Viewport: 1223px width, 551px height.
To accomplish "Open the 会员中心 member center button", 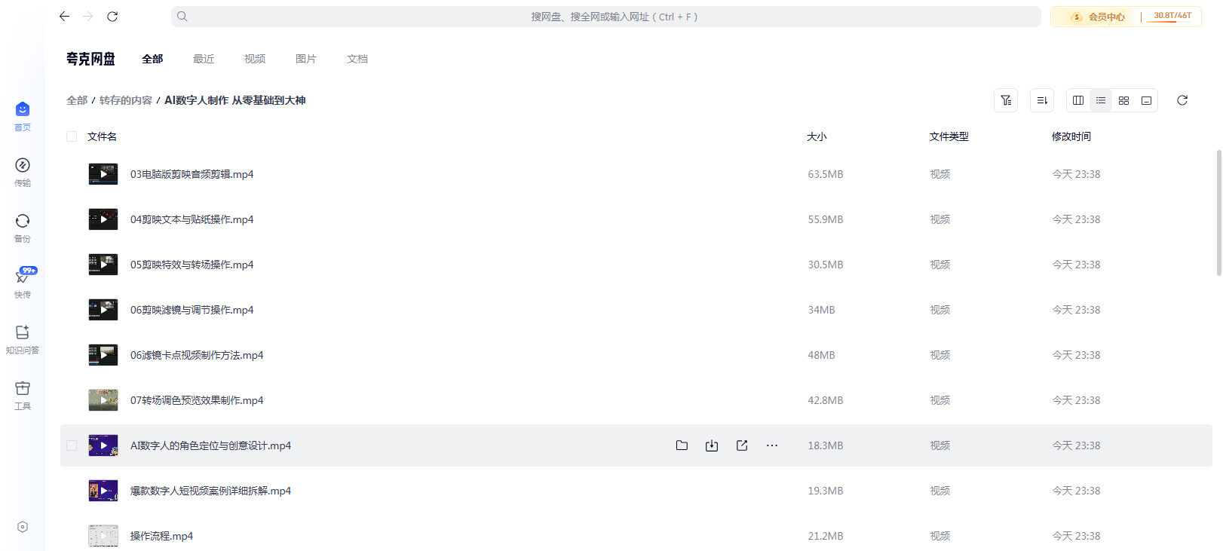I will 1099,17.
